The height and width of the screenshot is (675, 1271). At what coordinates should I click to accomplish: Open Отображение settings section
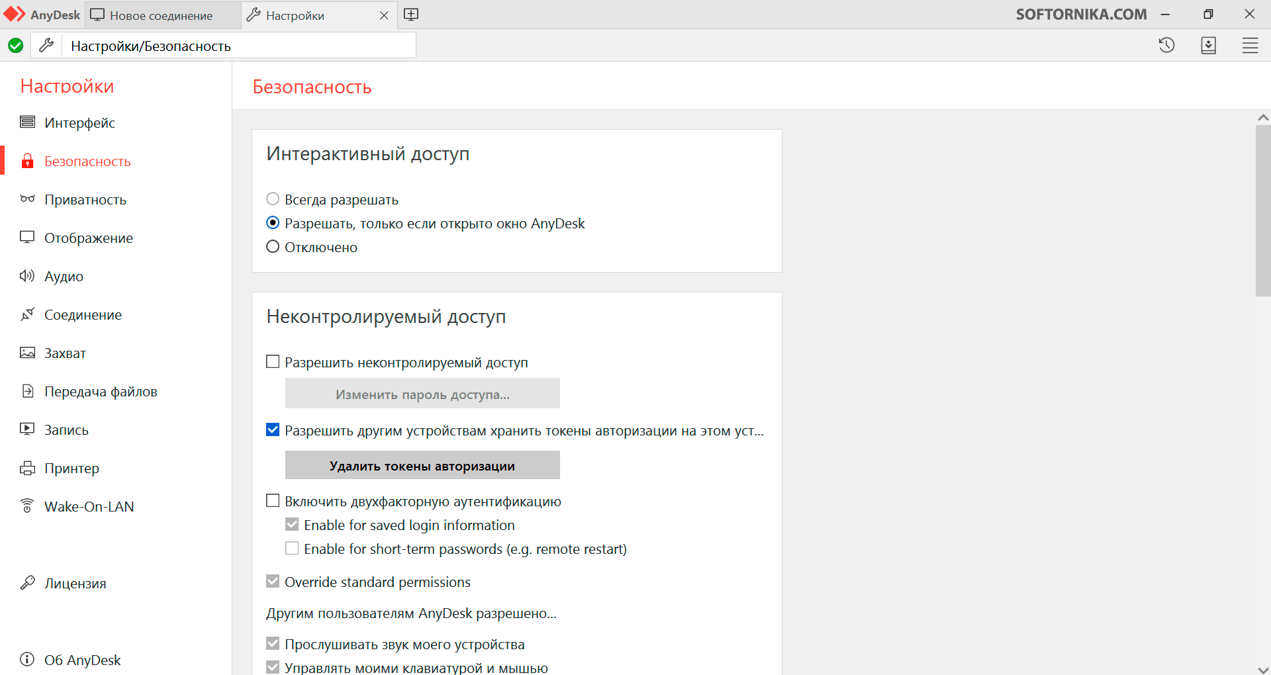coord(89,238)
